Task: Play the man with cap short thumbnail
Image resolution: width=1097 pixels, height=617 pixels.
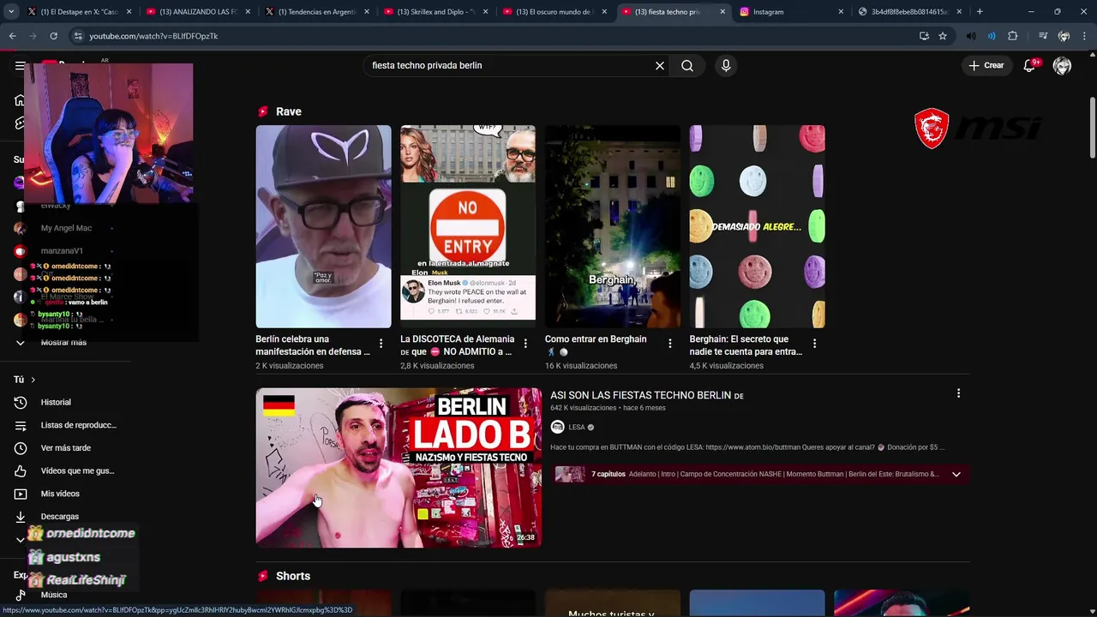Action: tap(323, 226)
